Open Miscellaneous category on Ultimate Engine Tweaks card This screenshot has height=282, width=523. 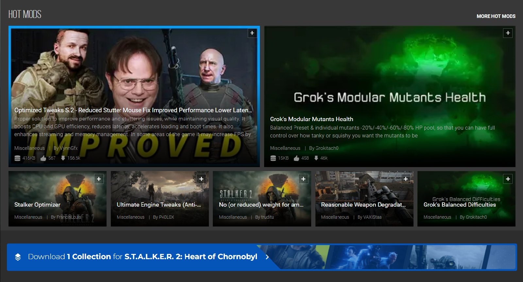click(x=130, y=217)
